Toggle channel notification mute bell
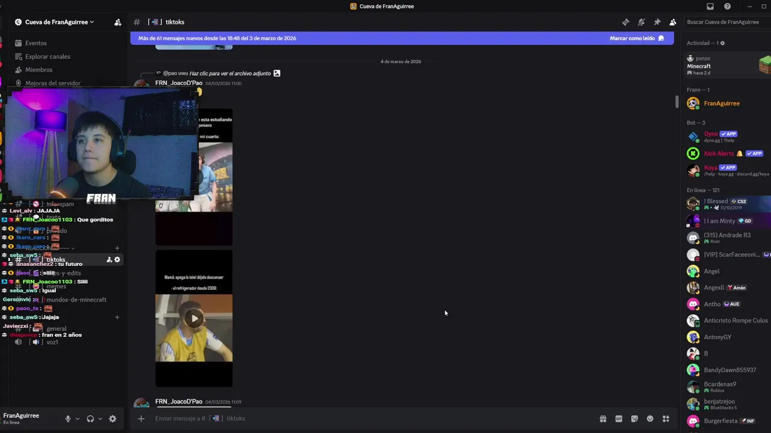Image resolution: width=771 pixels, height=433 pixels. point(641,22)
